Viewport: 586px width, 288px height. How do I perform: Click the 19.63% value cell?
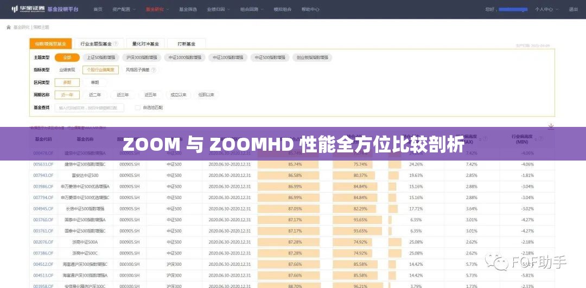[416, 175]
